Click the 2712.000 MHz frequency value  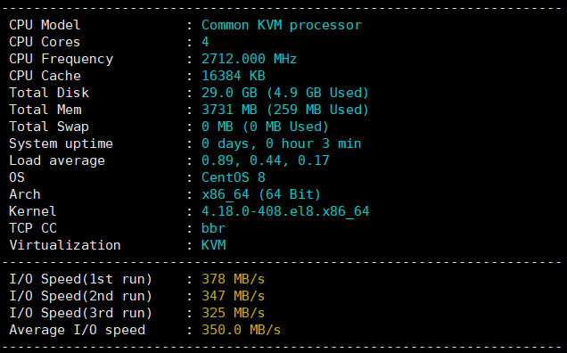[249, 59]
